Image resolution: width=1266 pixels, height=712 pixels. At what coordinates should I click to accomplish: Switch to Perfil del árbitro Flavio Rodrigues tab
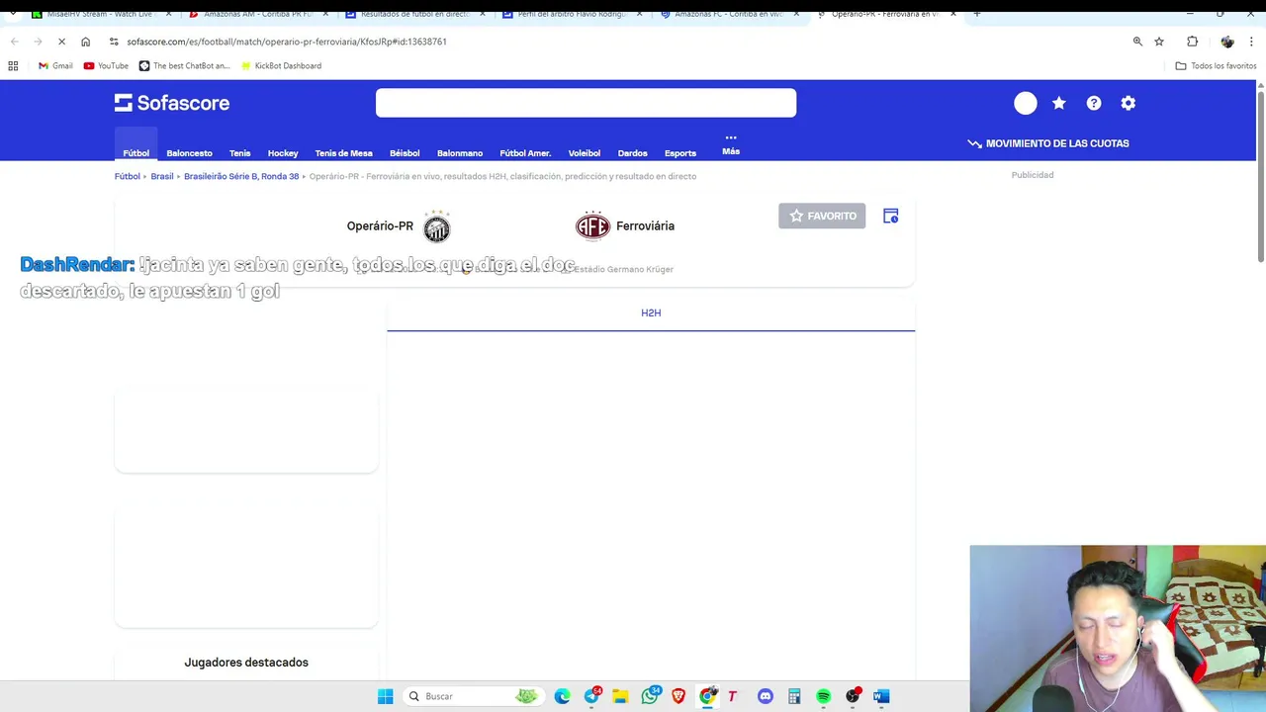pyautogui.click(x=573, y=14)
